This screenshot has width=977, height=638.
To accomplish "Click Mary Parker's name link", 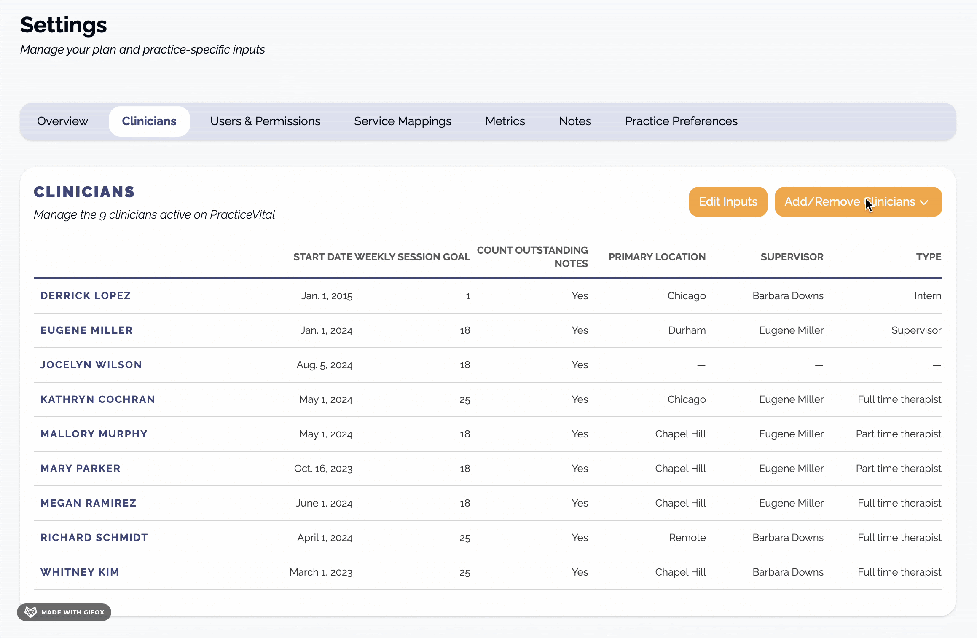I will (x=81, y=469).
